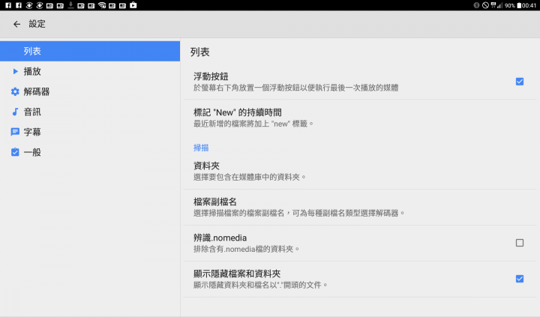Tap the battery icon in status bar
This screenshot has height=317, width=540.
click(x=519, y=5)
